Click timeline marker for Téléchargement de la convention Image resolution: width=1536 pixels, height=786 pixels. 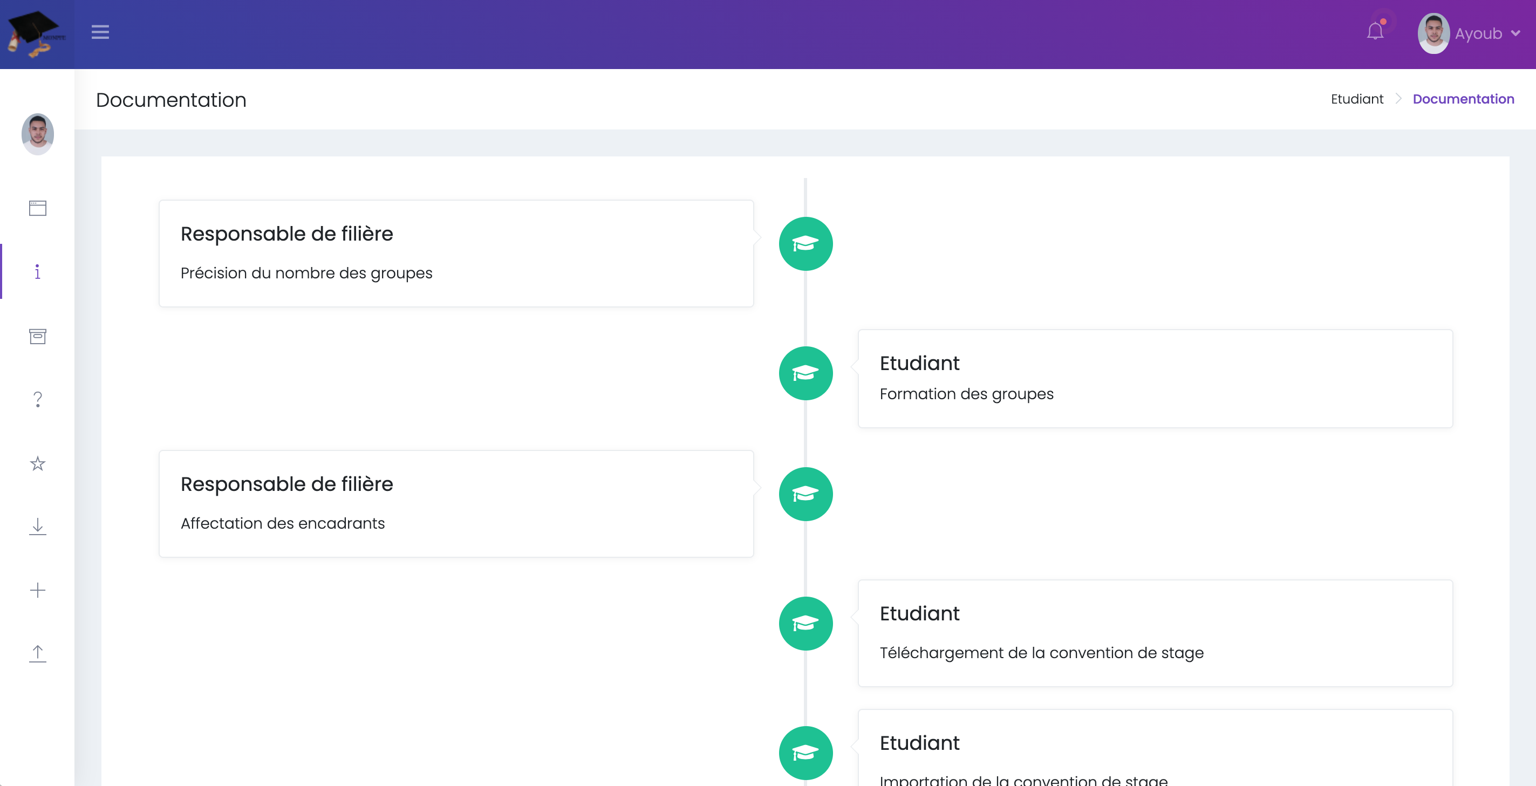[805, 624]
